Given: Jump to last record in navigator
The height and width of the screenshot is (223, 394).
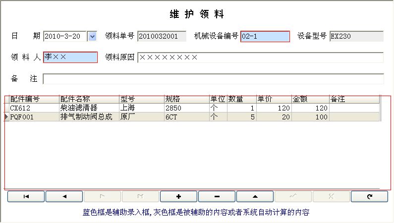Looking at the screenshot, I should click(140, 197).
